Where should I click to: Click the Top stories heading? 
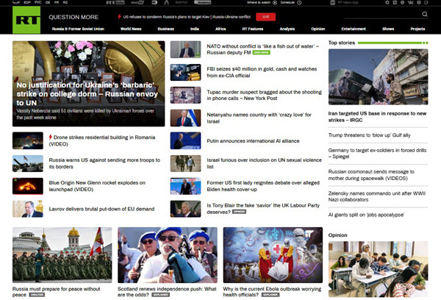tap(342, 43)
